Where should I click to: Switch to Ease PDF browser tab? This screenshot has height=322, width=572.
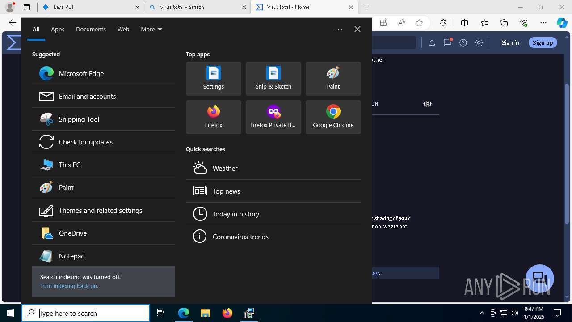(x=90, y=7)
